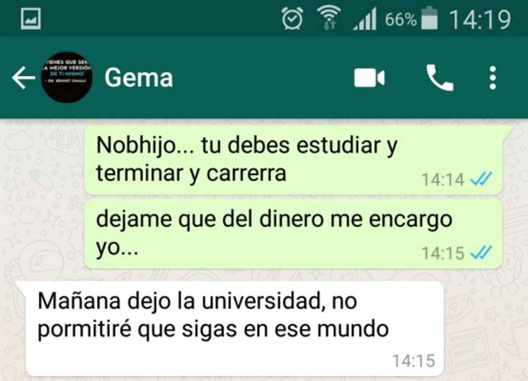Tap the 14:15 timestamp on received message
Screen dimensions: 528x381
(x=413, y=360)
